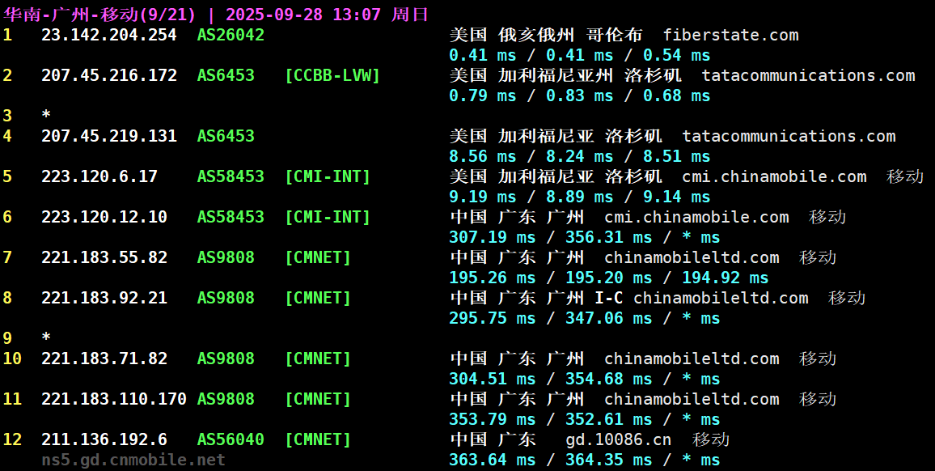Image resolution: width=935 pixels, height=471 pixels.
Task: Select IP address 207.45.216.172
Action: pyautogui.click(x=109, y=75)
